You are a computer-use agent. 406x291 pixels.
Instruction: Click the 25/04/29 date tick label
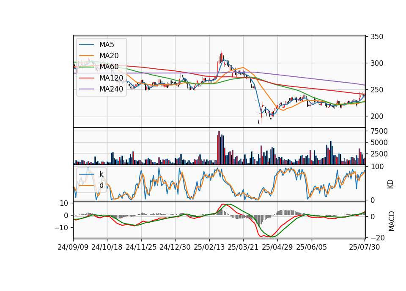point(277,247)
